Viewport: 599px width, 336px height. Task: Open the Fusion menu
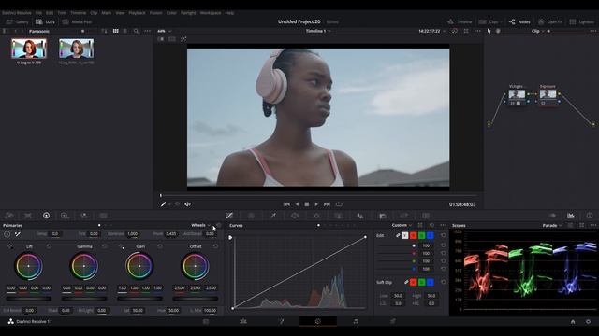point(156,13)
